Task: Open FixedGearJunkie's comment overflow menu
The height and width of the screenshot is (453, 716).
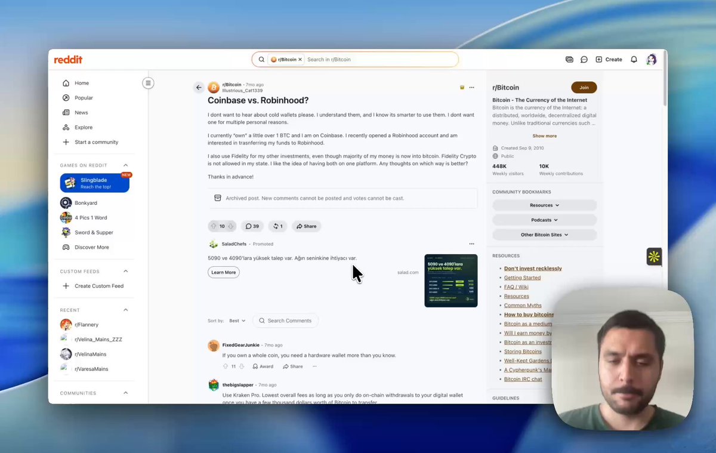Action: tap(314, 366)
